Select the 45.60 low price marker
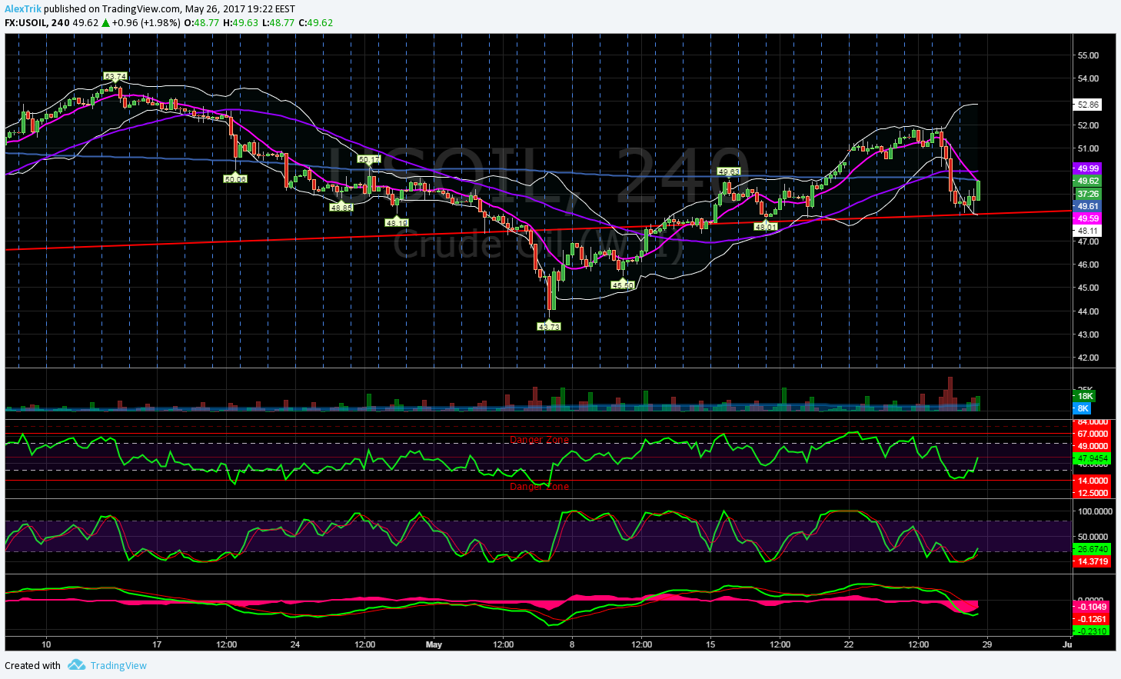Screen dimensions: 1121x679 (x=623, y=285)
